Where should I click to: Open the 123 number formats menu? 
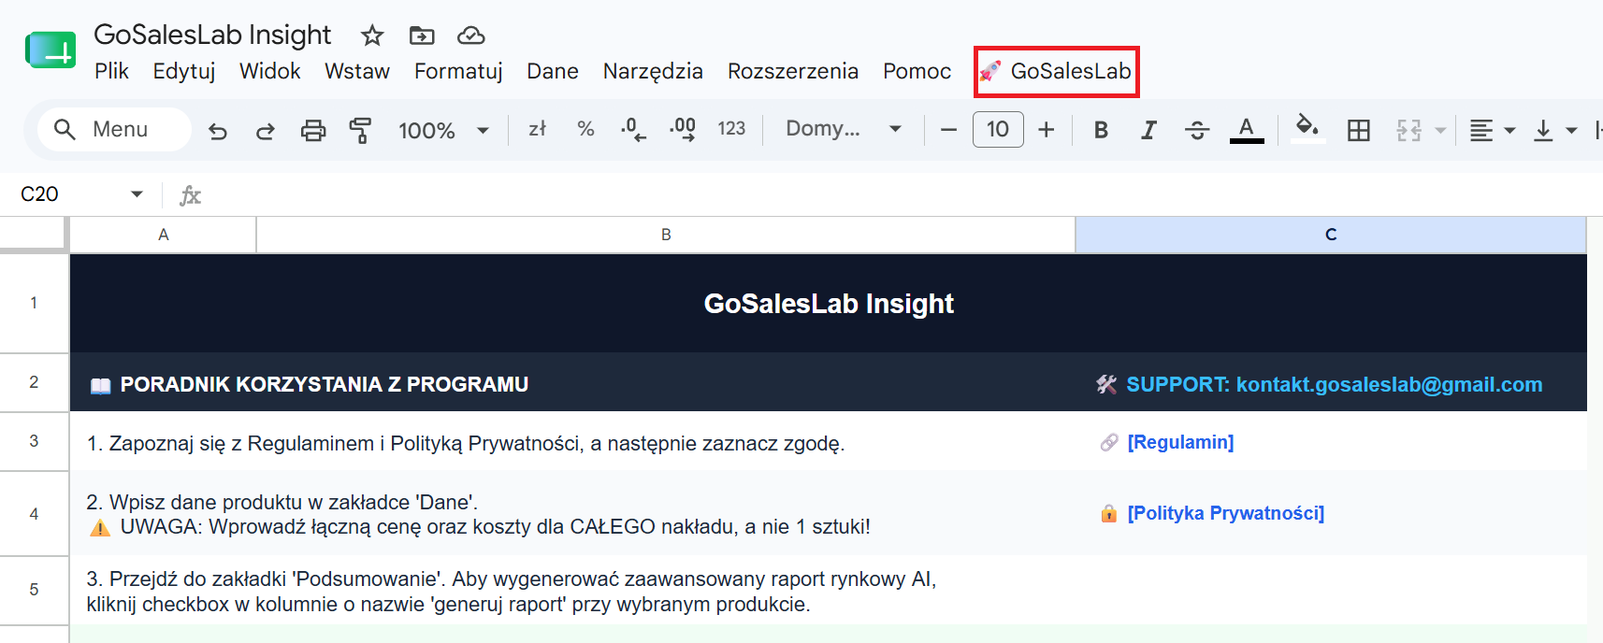coord(731,129)
